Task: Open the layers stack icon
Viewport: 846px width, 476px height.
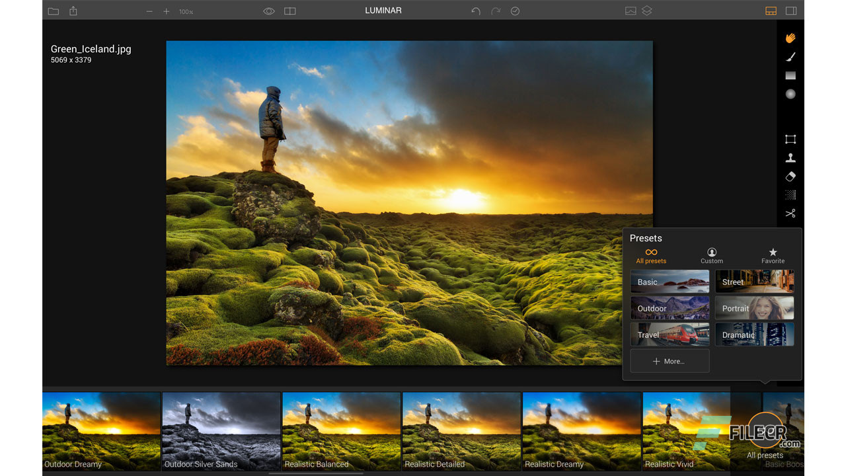Action: pos(647,11)
